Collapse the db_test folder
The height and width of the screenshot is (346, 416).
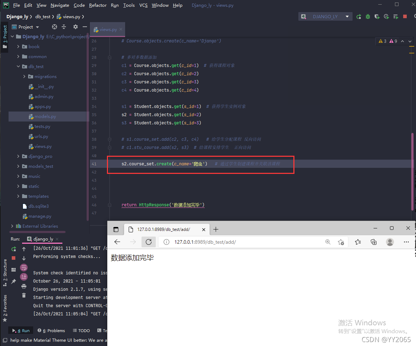(x=18, y=66)
